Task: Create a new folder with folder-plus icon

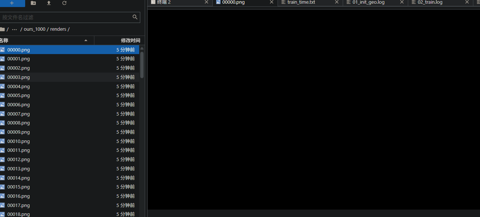Action: (33, 3)
